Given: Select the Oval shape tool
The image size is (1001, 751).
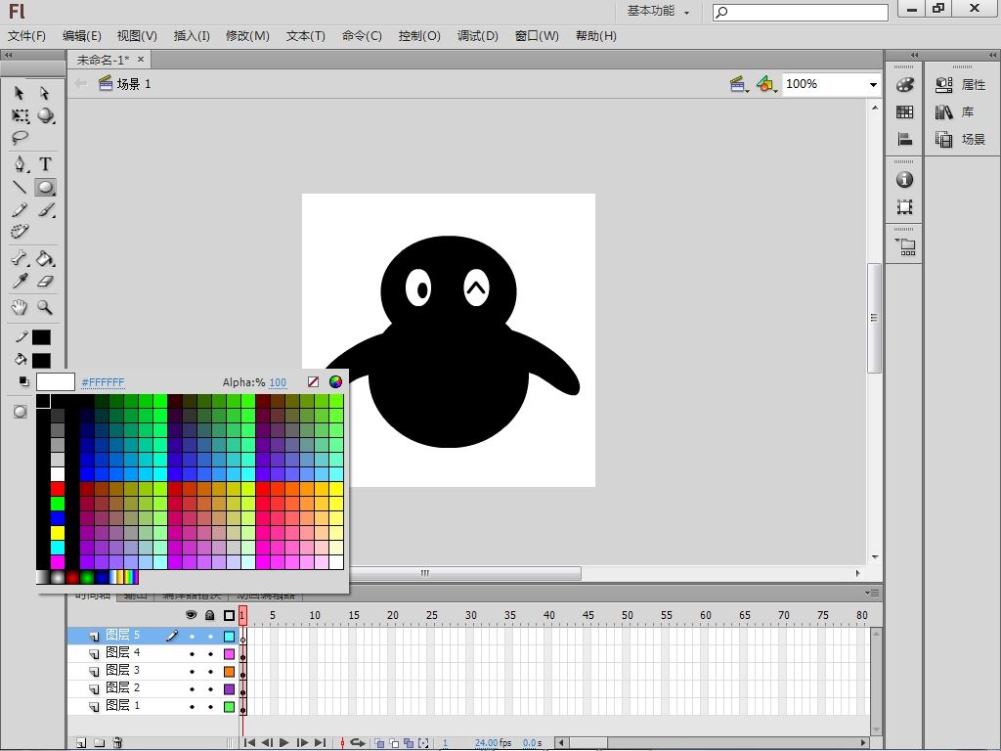Looking at the screenshot, I should [x=45, y=187].
